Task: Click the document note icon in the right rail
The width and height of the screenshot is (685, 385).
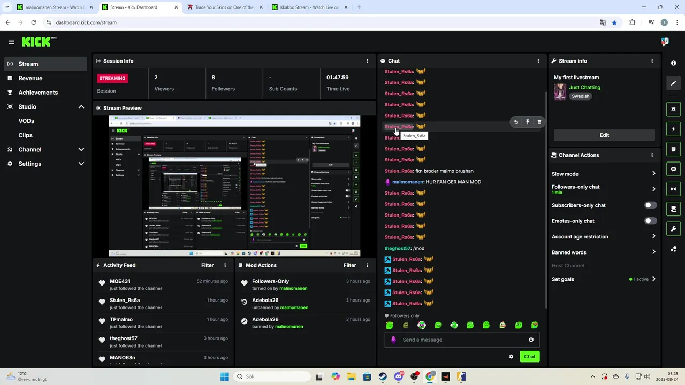Action: click(x=673, y=149)
